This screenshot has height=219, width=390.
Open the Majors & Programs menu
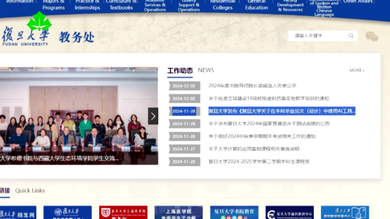tap(54, 5)
